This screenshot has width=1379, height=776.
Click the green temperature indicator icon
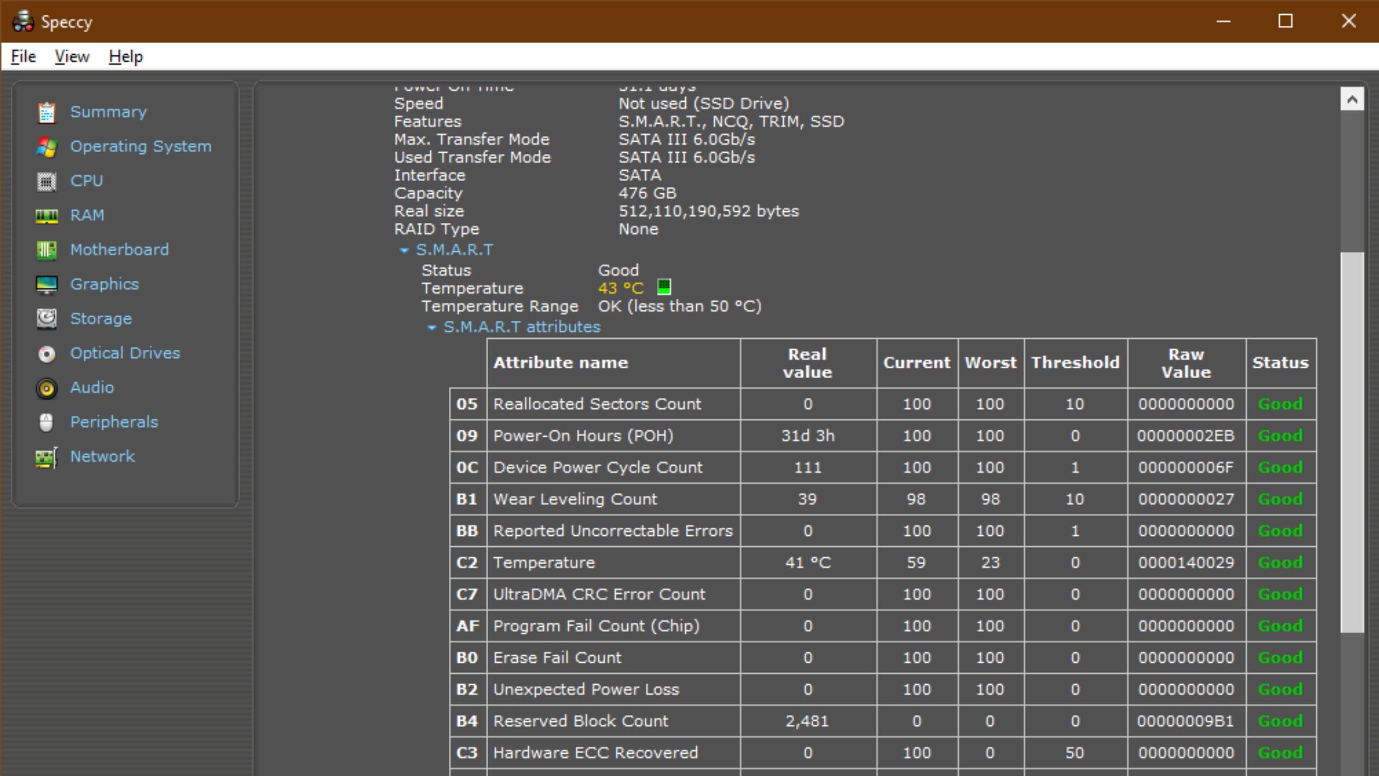664,287
